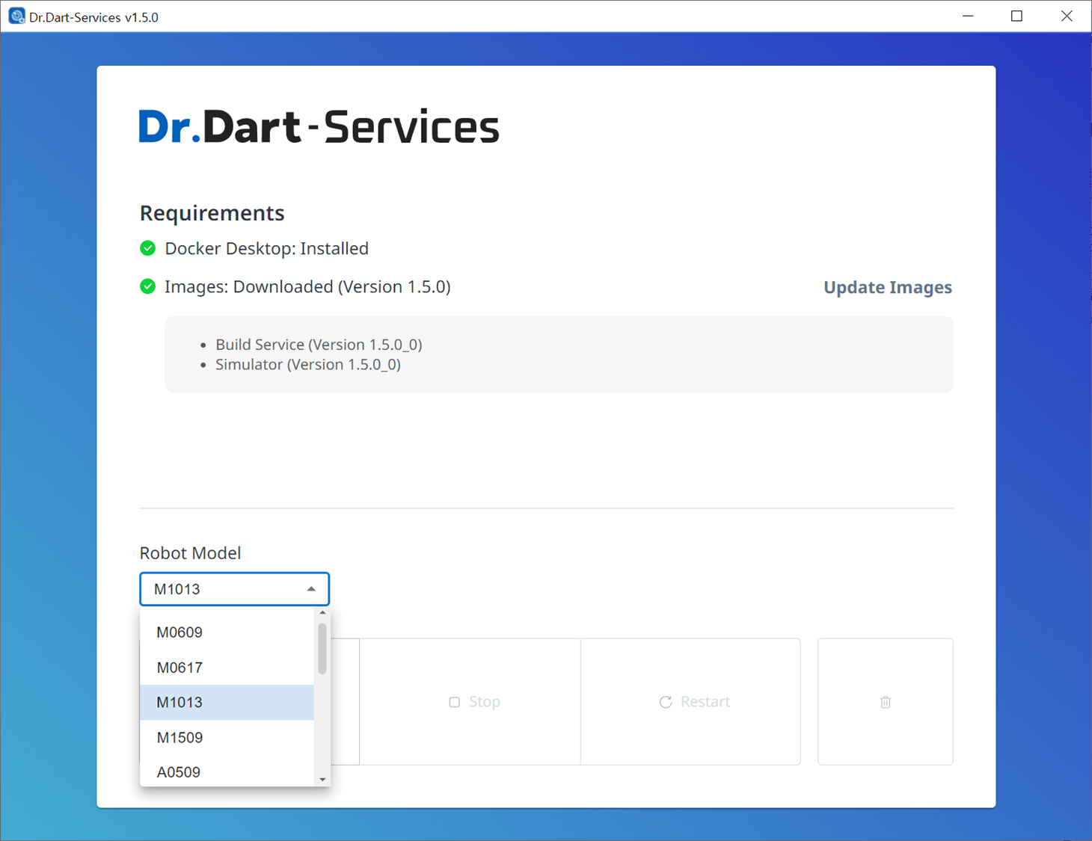1092x841 pixels.
Task: Click the Dr.Dart-Services app icon in title bar
Action: tap(16, 16)
